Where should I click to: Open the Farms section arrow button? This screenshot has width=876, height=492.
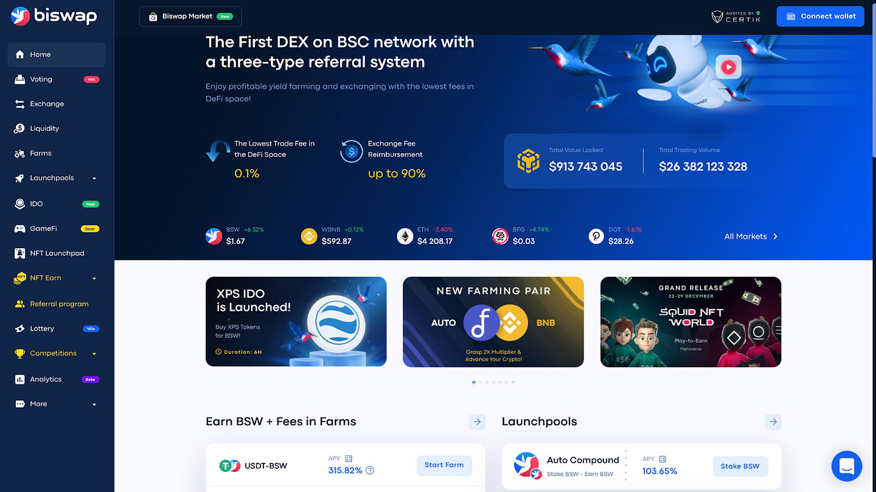click(477, 421)
